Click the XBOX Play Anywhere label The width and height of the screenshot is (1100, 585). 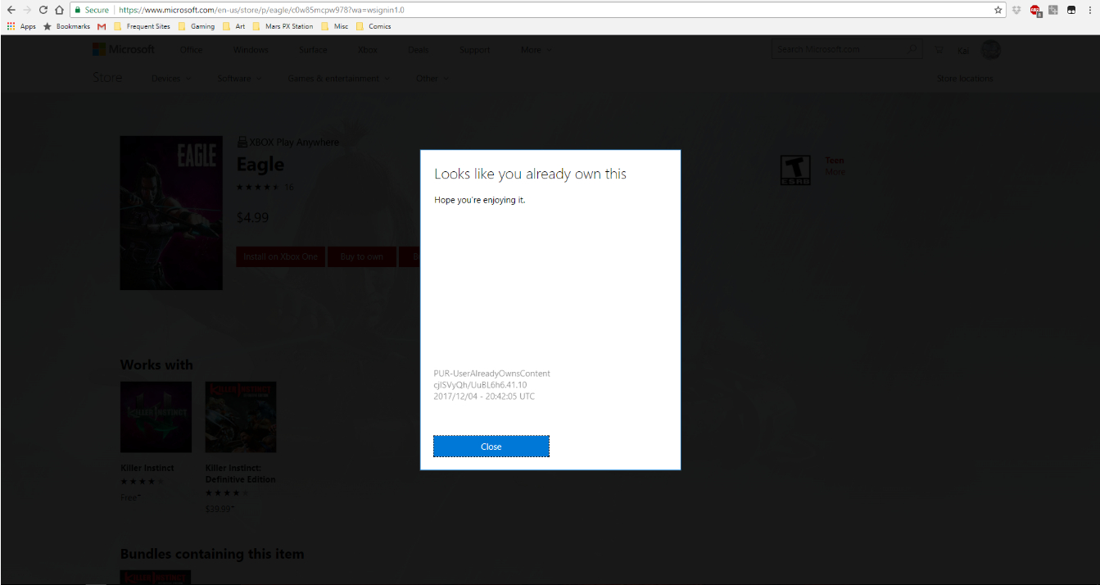tap(287, 142)
